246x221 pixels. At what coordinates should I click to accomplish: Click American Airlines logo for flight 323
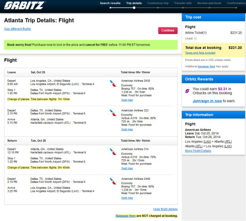[113, 113]
